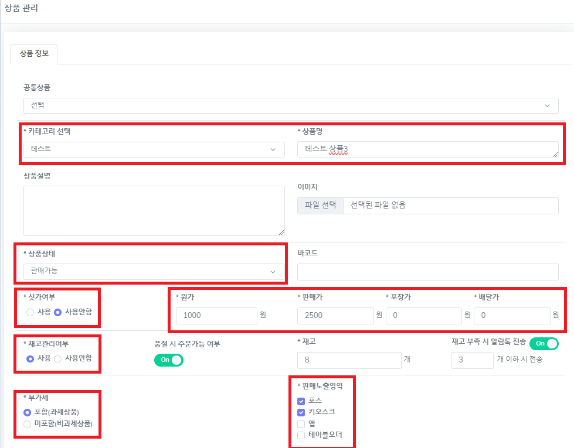Screen dimensions: 574x448
Task: Click into the 상품설명 text area
Action: coord(154,211)
